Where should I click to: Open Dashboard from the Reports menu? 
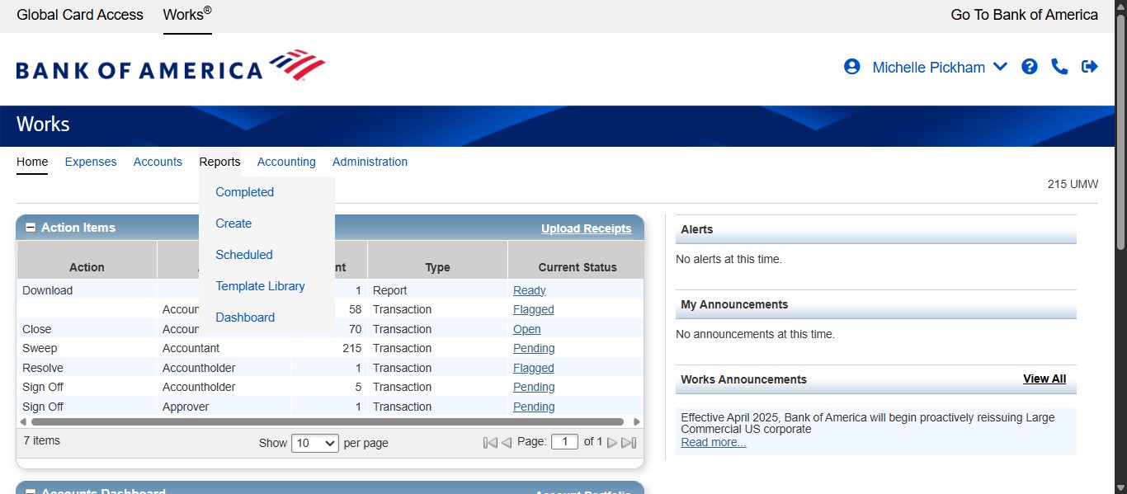click(245, 318)
